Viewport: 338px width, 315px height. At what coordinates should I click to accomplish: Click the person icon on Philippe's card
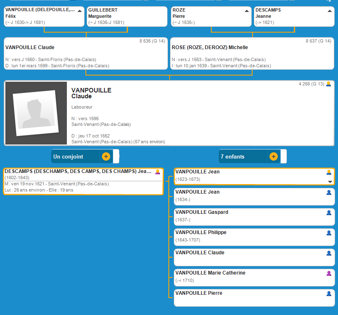pyautogui.click(x=329, y=233)
